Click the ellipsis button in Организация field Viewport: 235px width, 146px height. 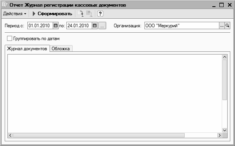coord(222,26)
